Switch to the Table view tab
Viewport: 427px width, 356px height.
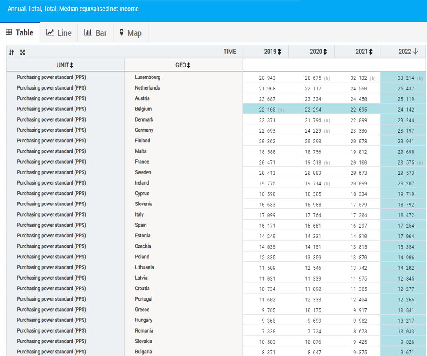tap(20, 33)
